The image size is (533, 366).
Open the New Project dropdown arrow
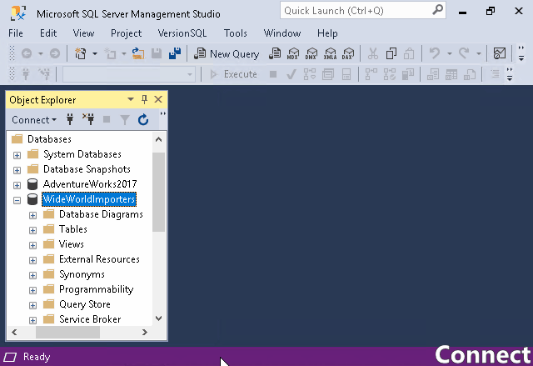(x=95, y=53)
